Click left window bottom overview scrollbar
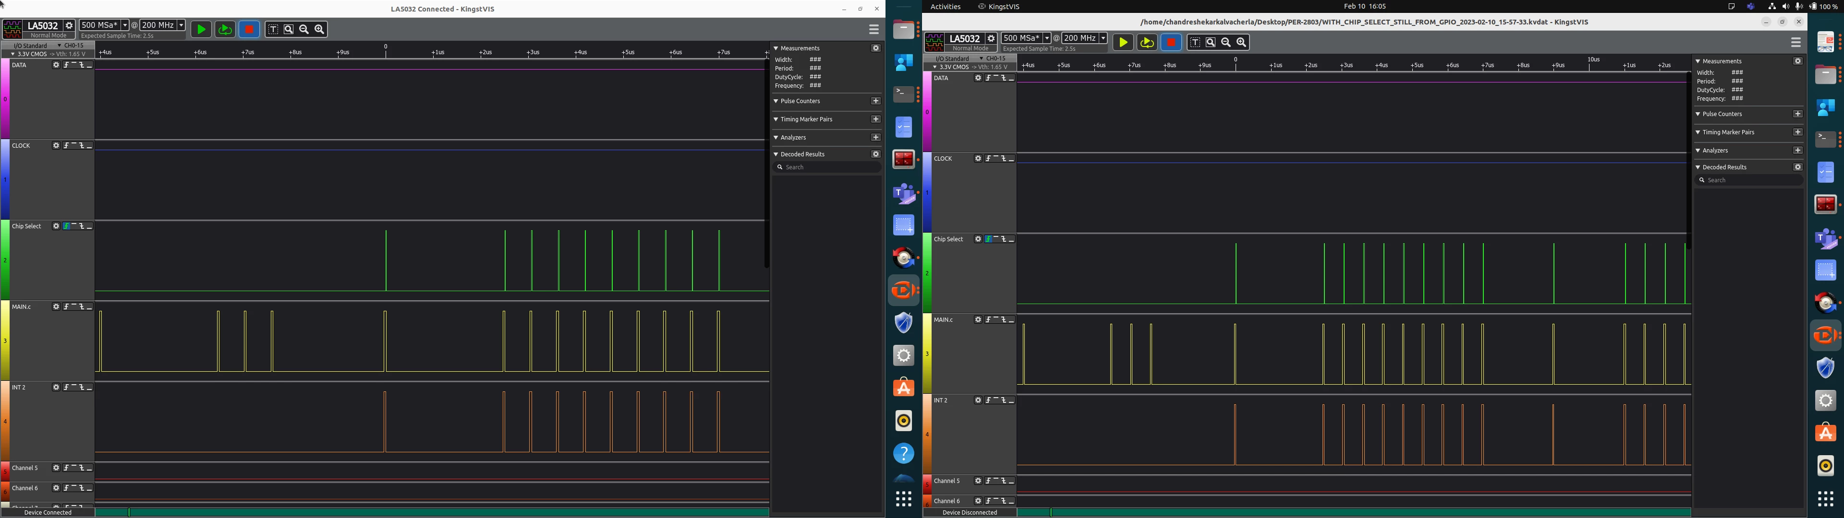The image size is (1844, 518). pos(432,512)
